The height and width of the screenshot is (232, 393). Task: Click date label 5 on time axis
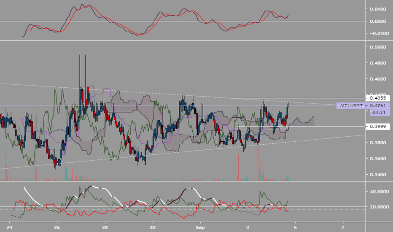click(295, 227)
